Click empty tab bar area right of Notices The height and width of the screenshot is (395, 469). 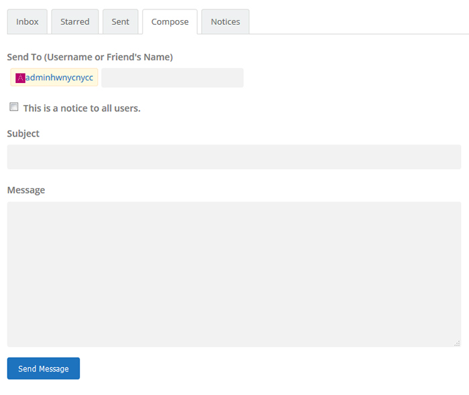355,22
